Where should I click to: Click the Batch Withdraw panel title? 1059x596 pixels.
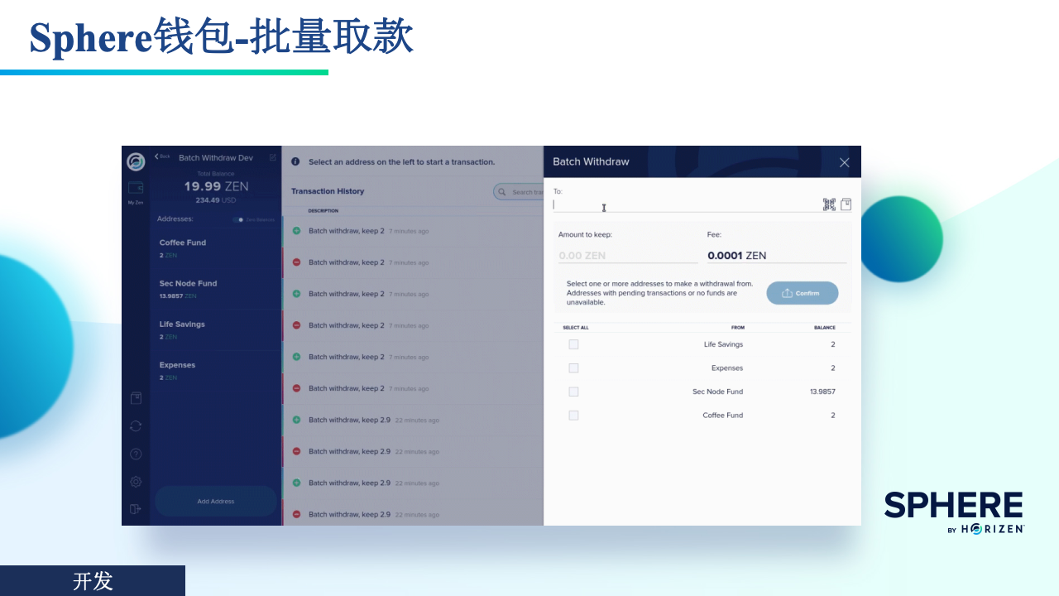coord(591,161)
